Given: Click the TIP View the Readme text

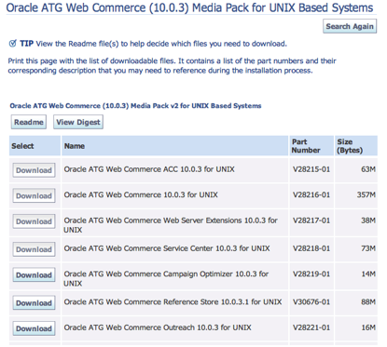Looking at the screenshot, I should [153, 44].
